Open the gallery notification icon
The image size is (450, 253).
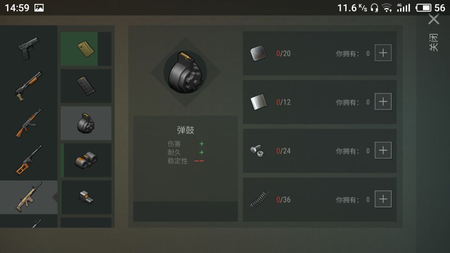(x=39, y=8)
